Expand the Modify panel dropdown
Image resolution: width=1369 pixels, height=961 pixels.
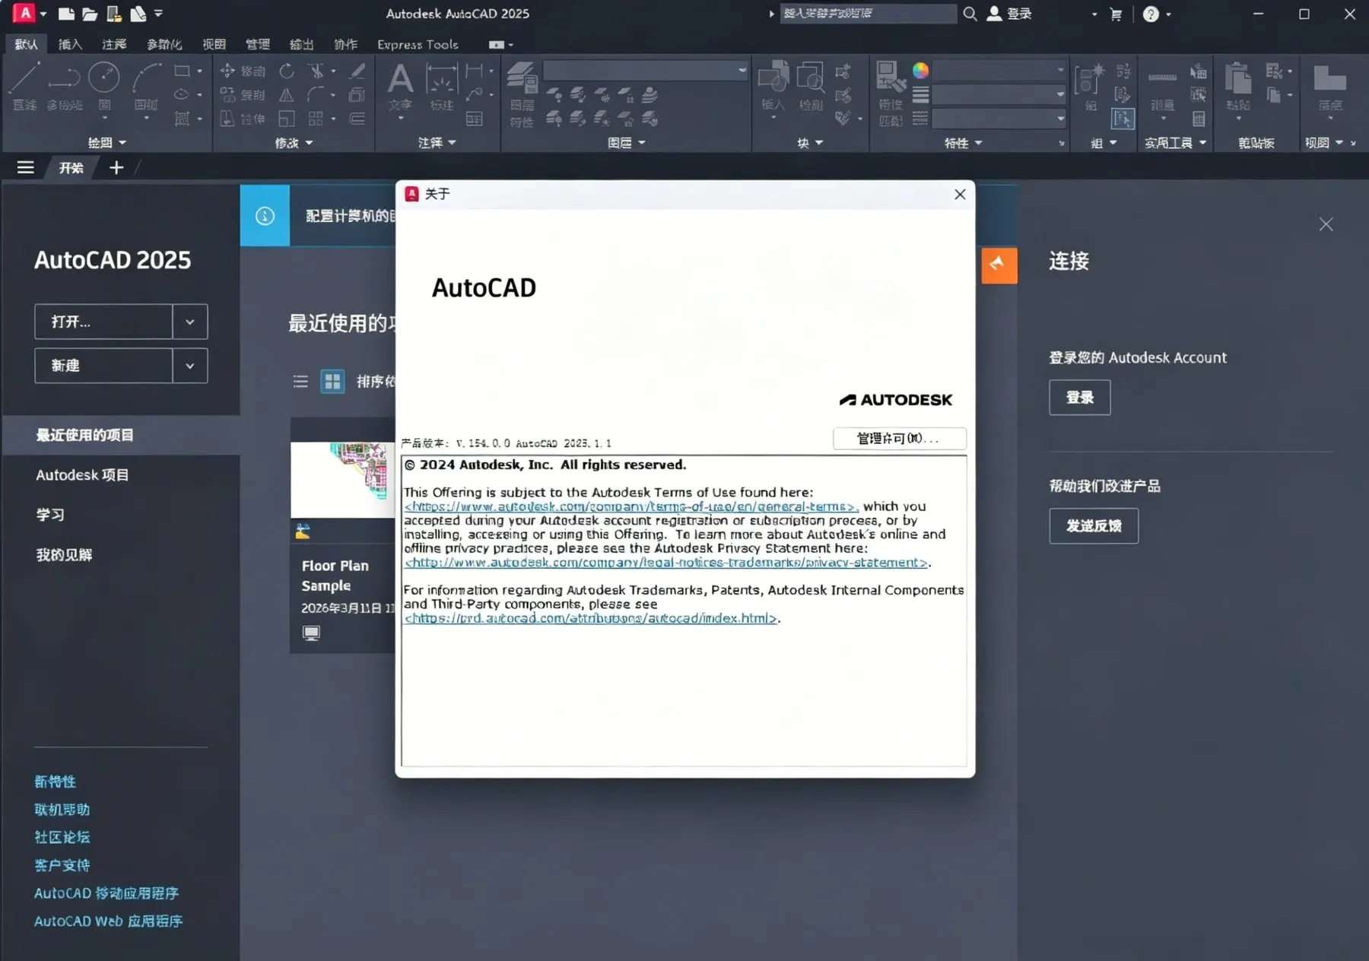pyautogui.click(x=294, y=142)
